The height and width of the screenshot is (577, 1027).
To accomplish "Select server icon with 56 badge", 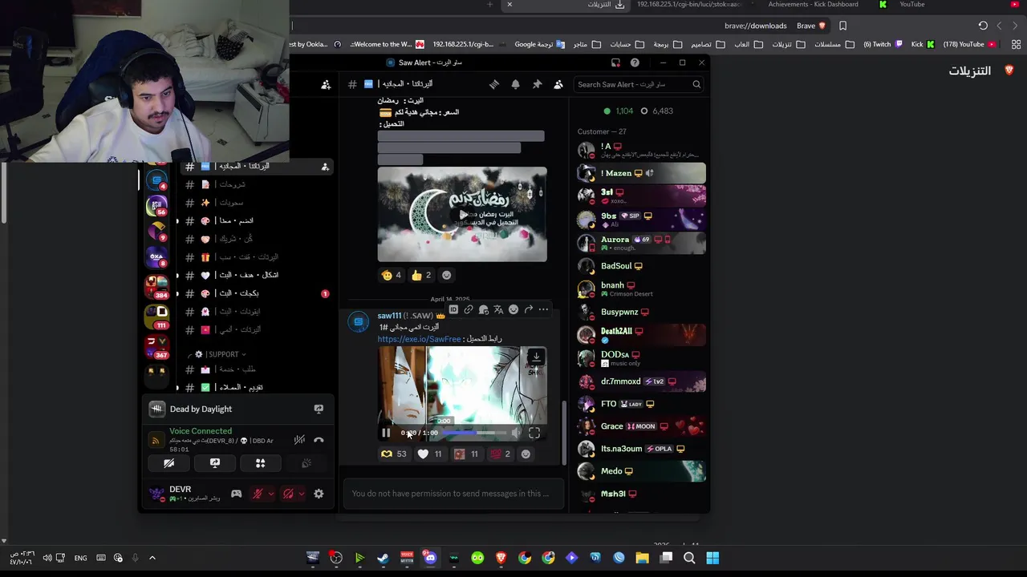I will (x=156, y=205).
